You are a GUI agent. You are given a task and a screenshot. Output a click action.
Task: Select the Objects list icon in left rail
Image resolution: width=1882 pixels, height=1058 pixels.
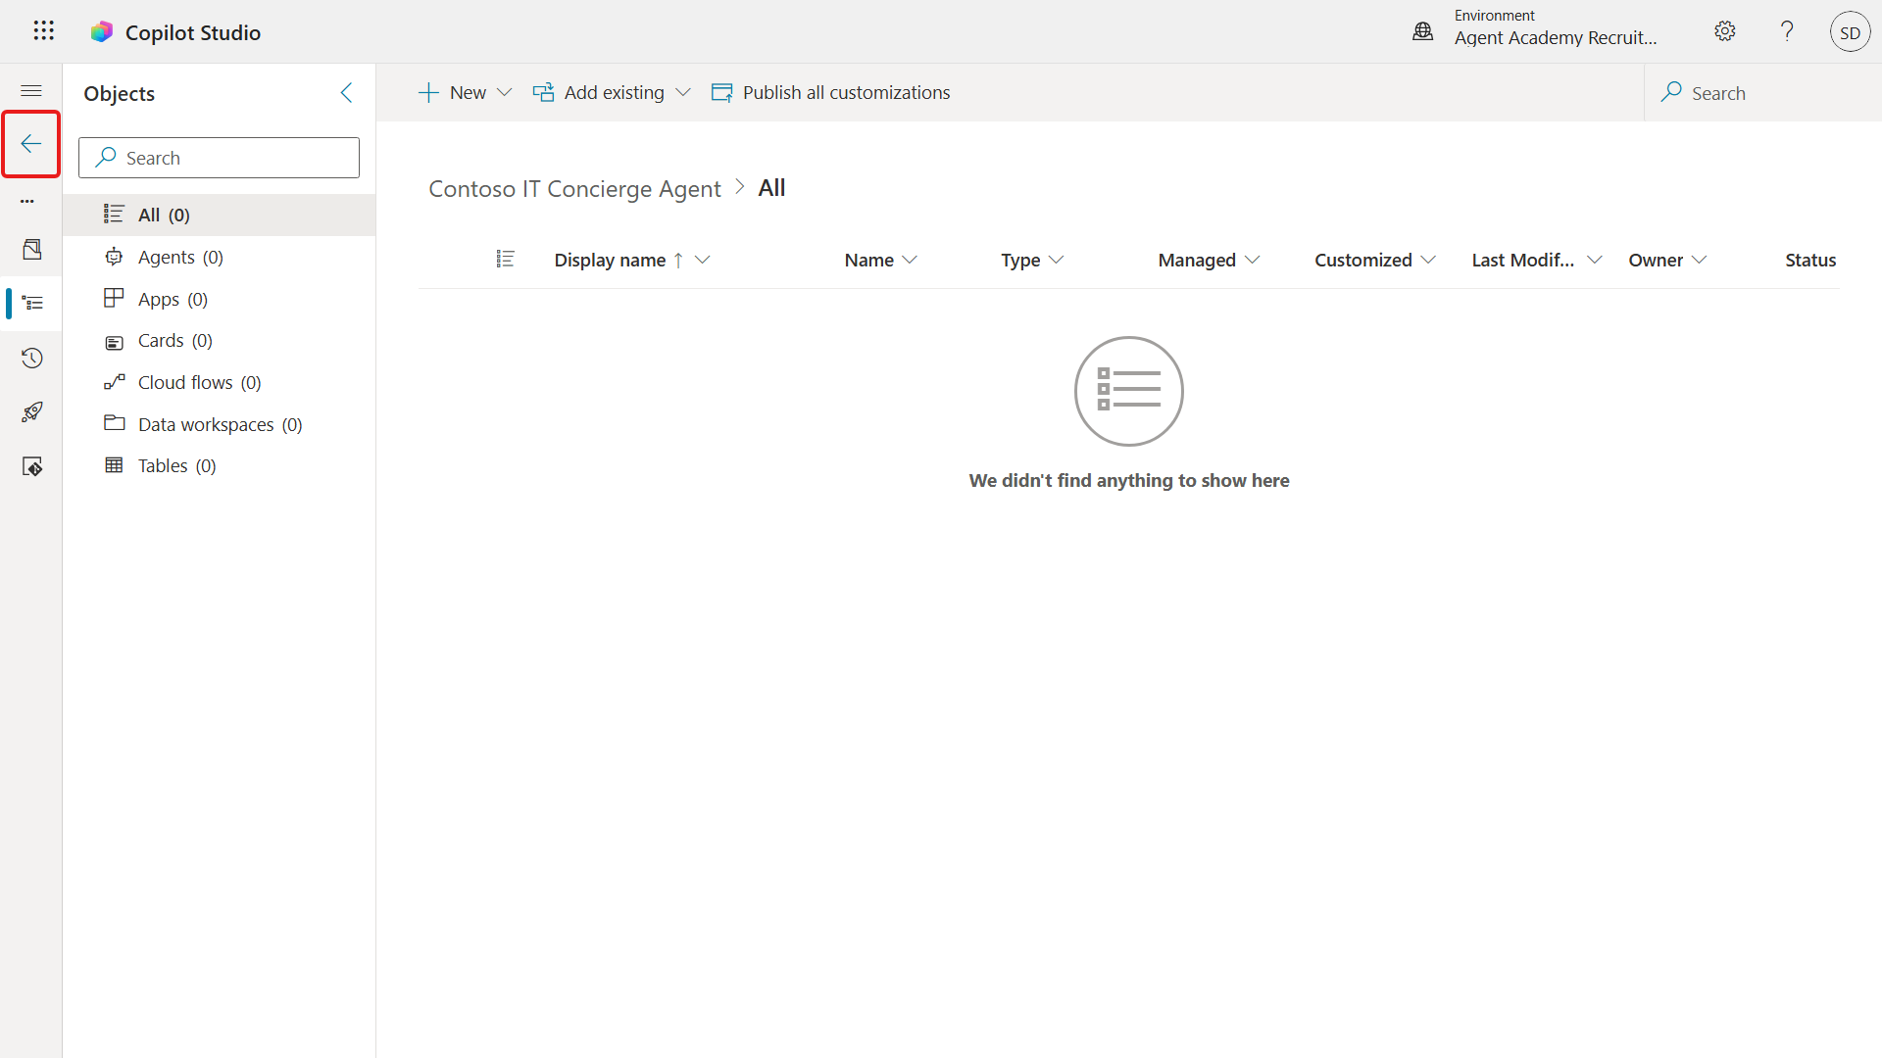tap(32, 303)
